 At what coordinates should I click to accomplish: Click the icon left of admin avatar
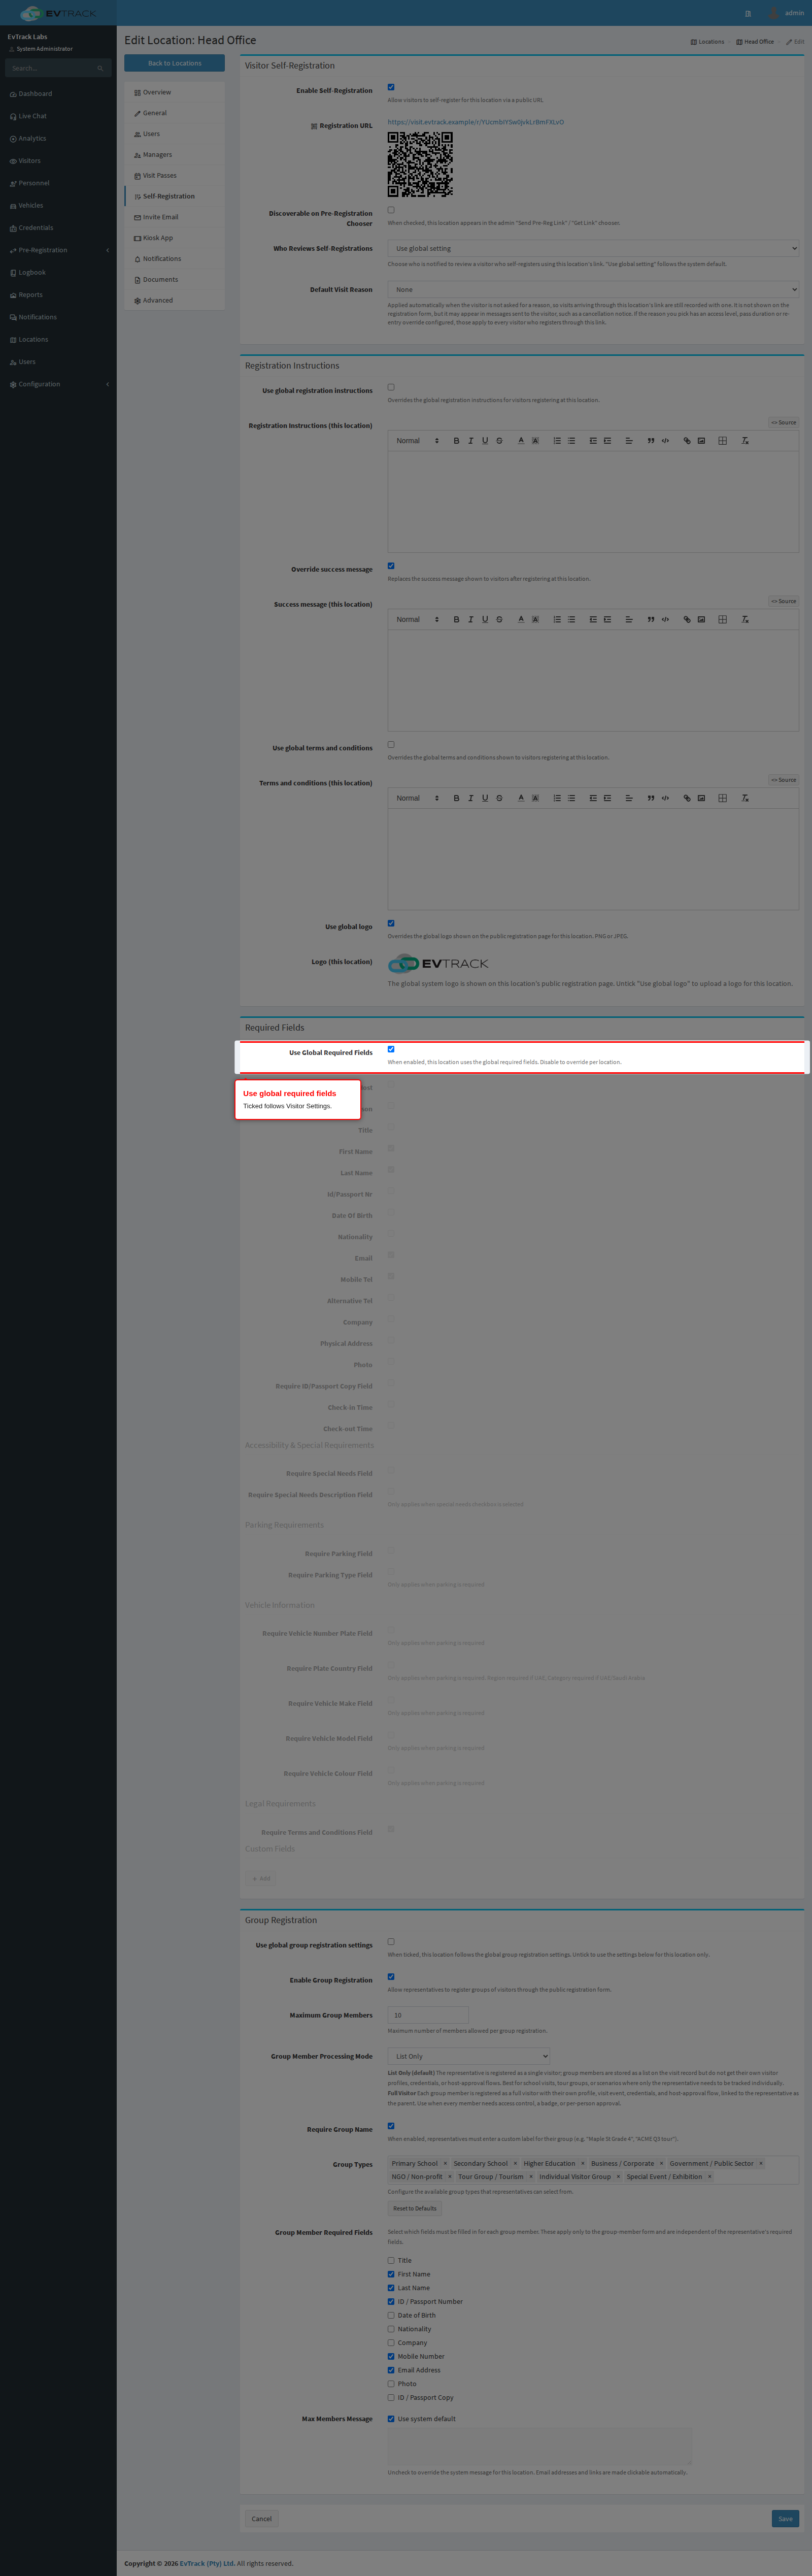pos(747,13)
